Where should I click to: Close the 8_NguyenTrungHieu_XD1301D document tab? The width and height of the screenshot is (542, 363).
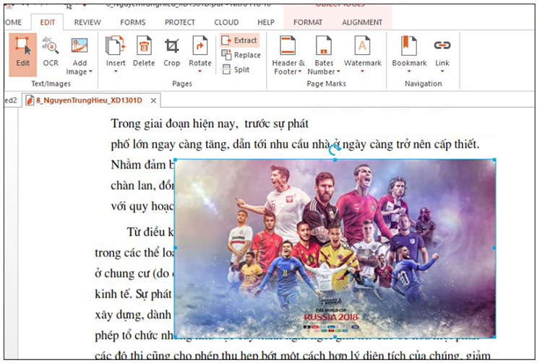153,100
